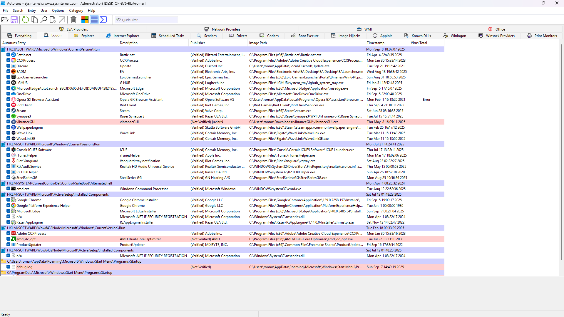This screenshot has width=564, height=317.
Task: Uncheck the Steam logon entry
Action: point(8,110)
